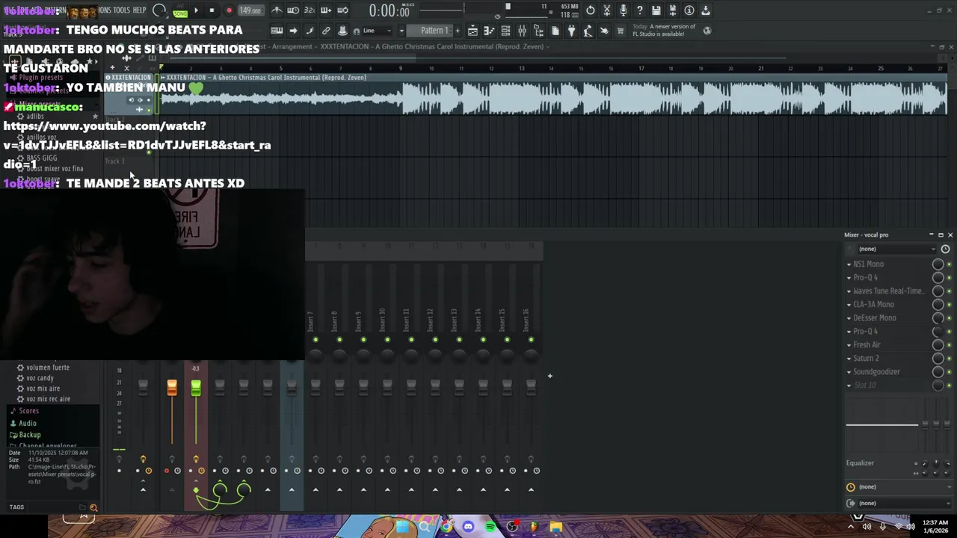This screenshot has width=957, height=538.
Task: Click the undo history circular arrow icon
Action: 591,10
